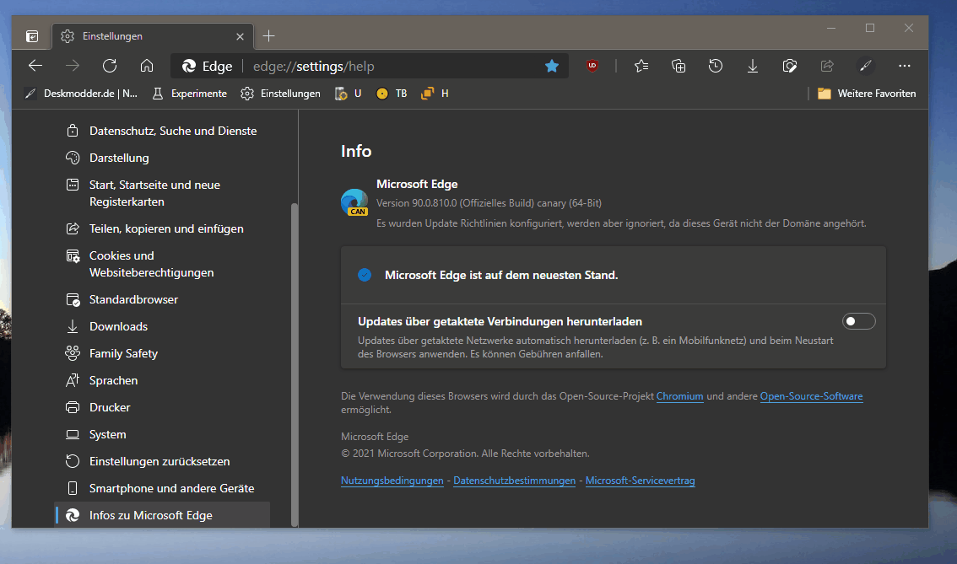Click the update policy notice starting "Es wurden Update Richtlinien"
The height and width of the screenshot is (564, 957).
tap(621, 223)
